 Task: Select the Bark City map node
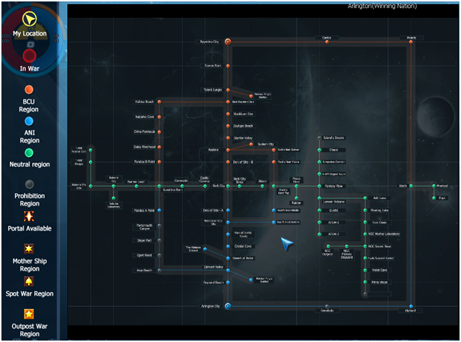pyautogui.click(x=228, y=186)
